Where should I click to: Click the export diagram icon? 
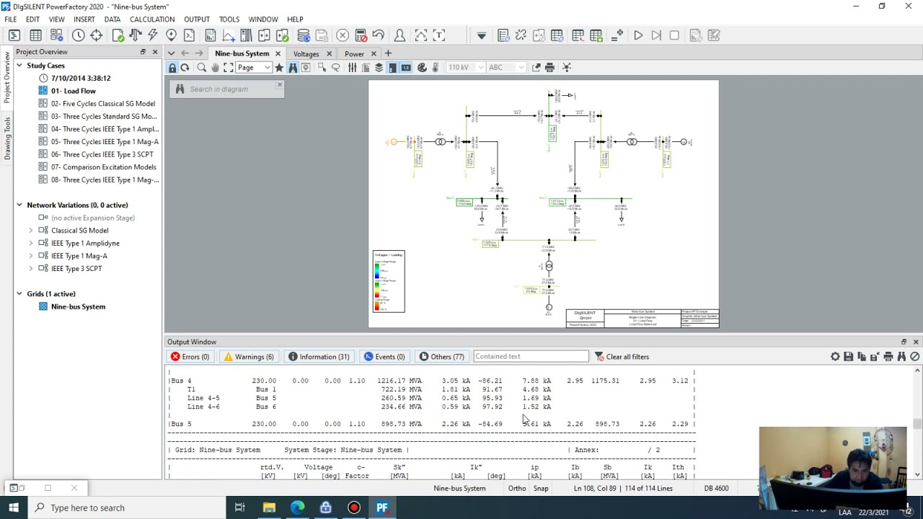click(x=536, y=68)
